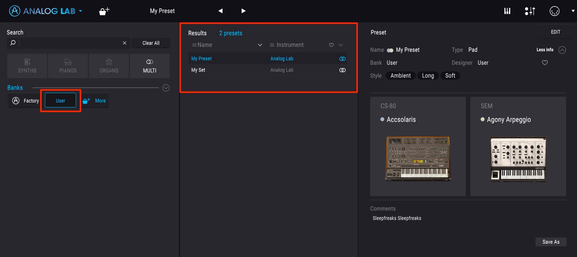Go to next preset arrow
The width and height of the screenshot is (577, 257).
click(x=243, y=11)
